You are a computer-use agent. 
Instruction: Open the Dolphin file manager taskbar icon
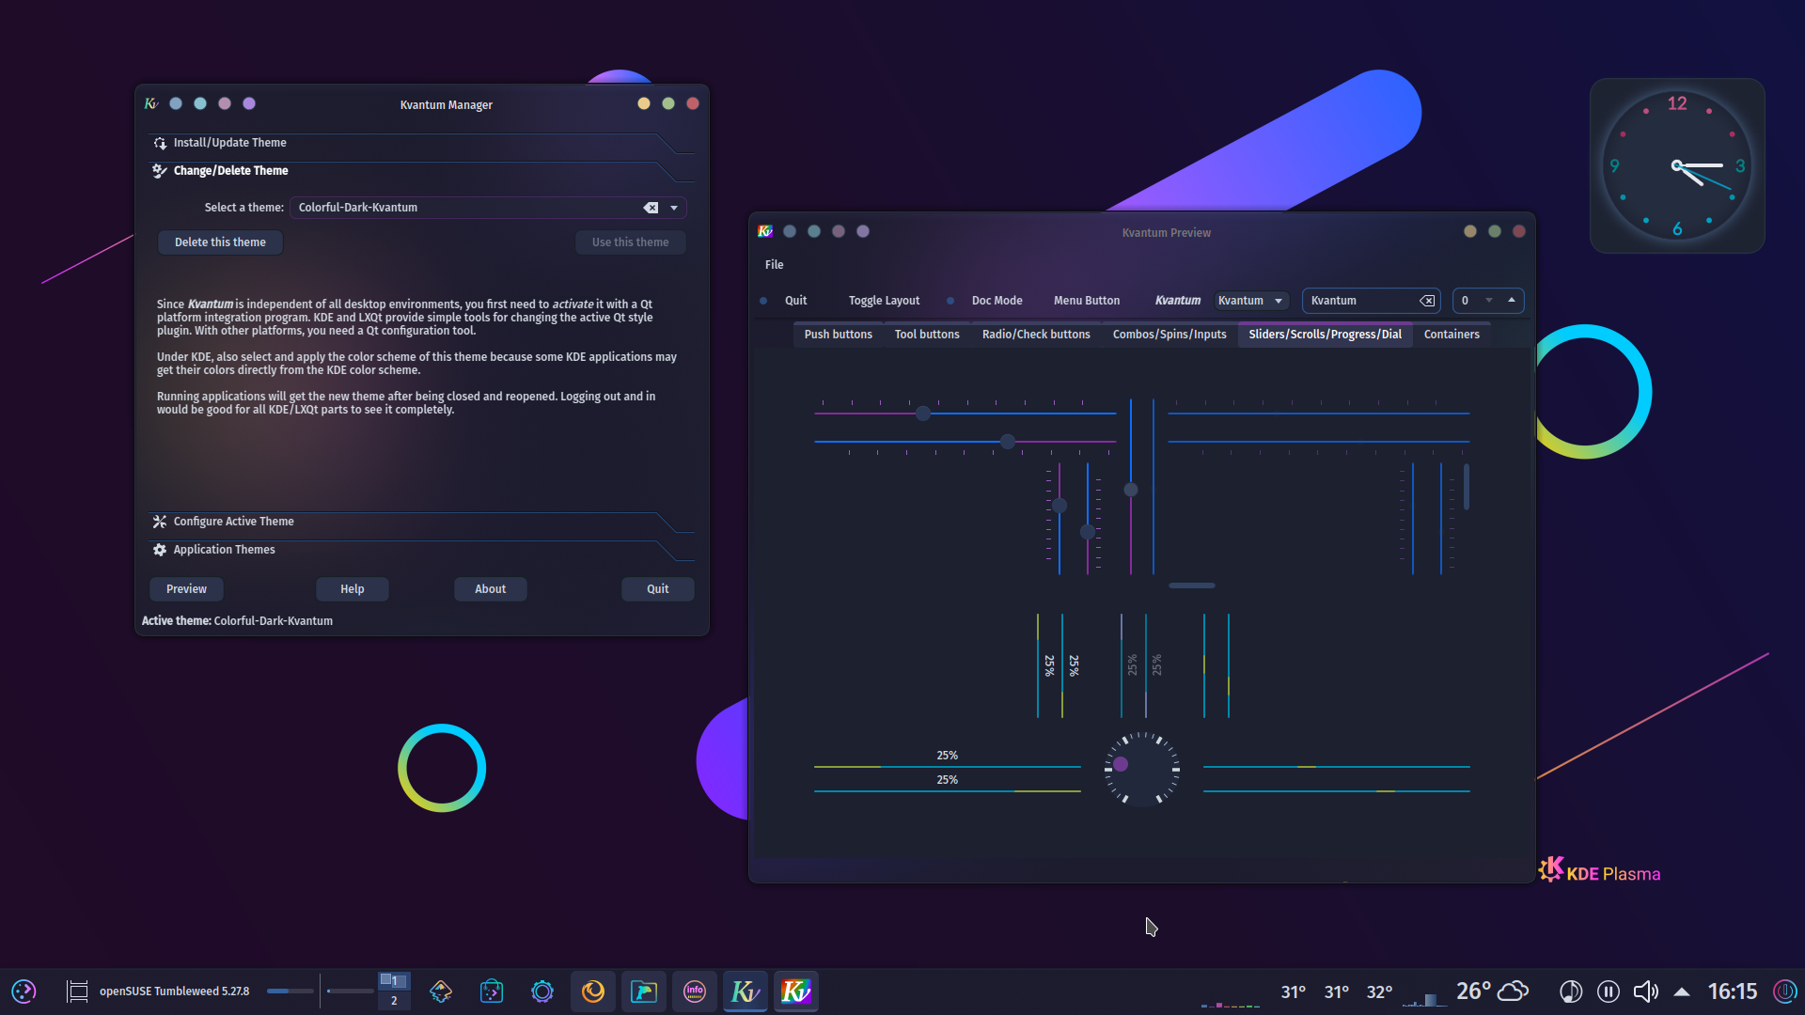pyautogui.click(x=644, y=992)
